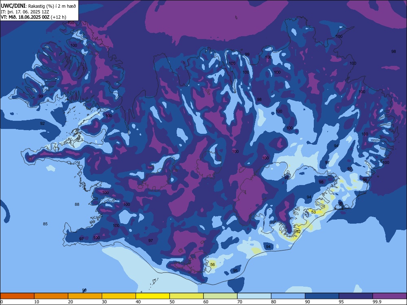Click the '10' legend scale label
The height and width of the screenshot is (305, 407).
[37, 302]
